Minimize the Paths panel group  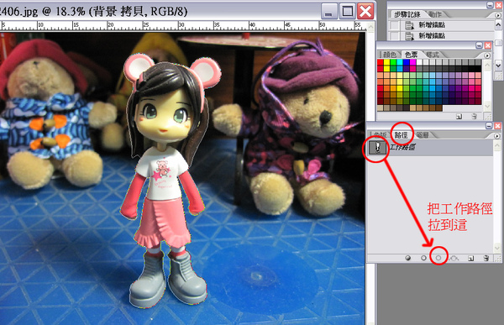[x=489, y=126]
